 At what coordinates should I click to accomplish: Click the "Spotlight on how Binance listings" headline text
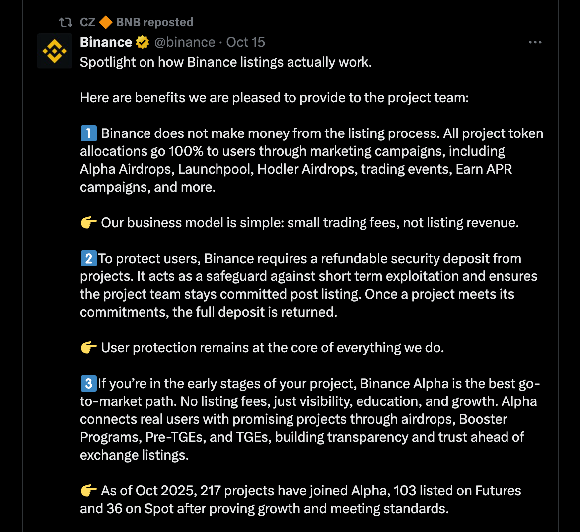coord(226,62)
